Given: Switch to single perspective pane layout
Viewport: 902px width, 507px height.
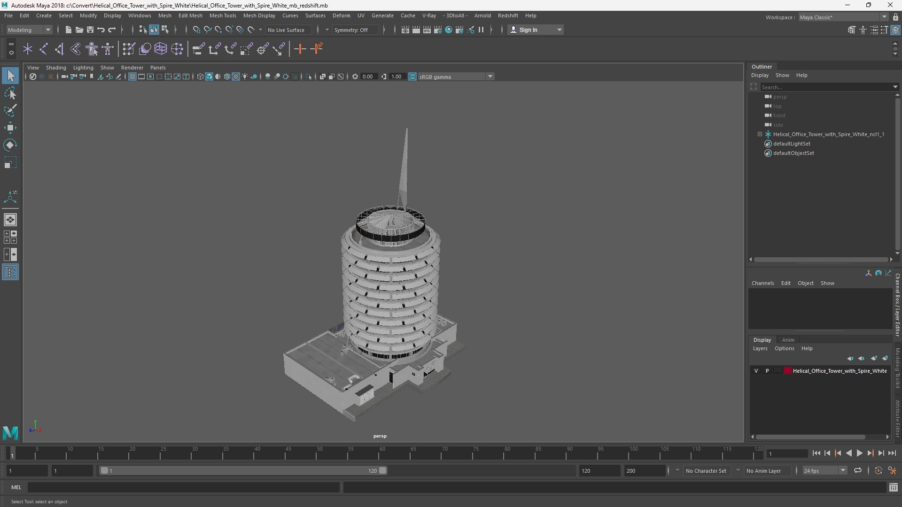Looking at the screenshot, I should click(10, 220).
